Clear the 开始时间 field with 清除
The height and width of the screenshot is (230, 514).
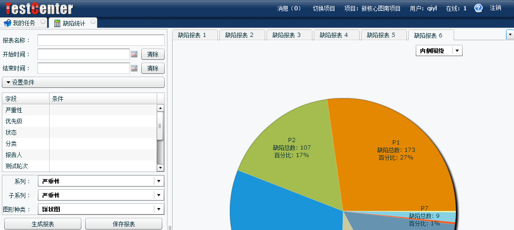tap(153, 54)
